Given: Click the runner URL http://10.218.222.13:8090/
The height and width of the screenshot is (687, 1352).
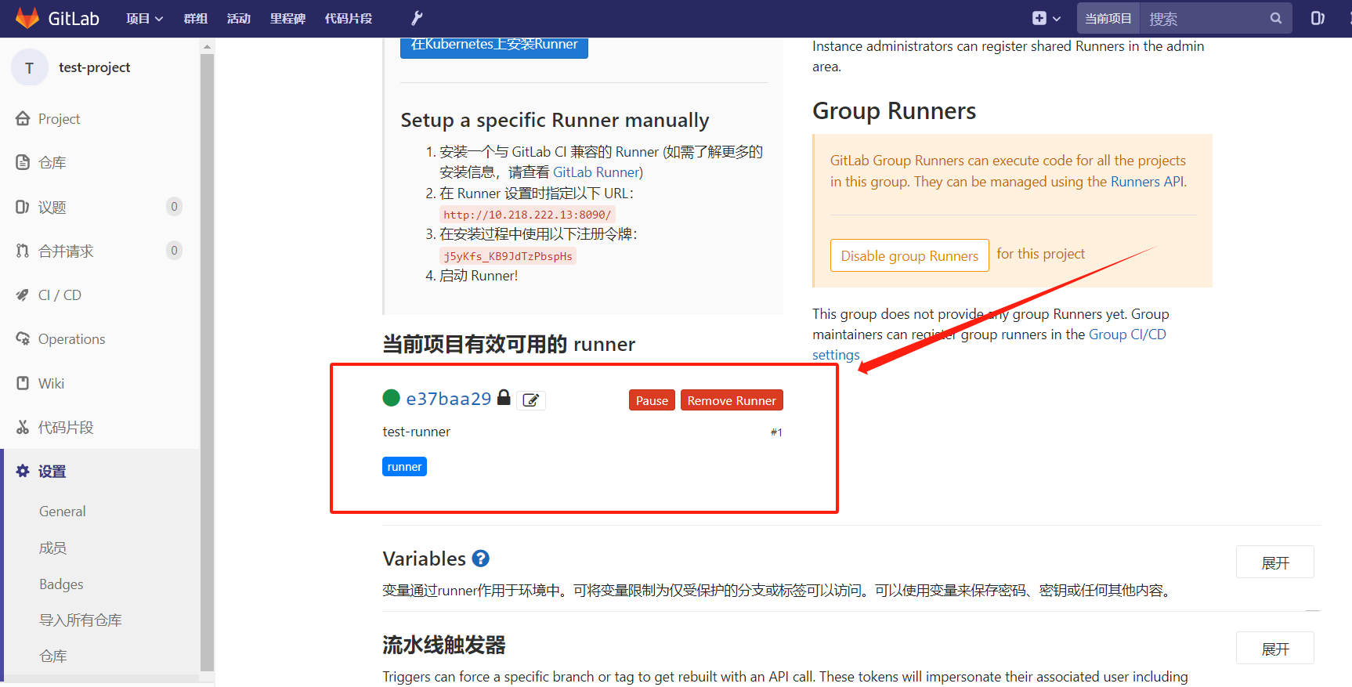Looking at the screenshot, I should pyautogui.click(x=527, y=215).
